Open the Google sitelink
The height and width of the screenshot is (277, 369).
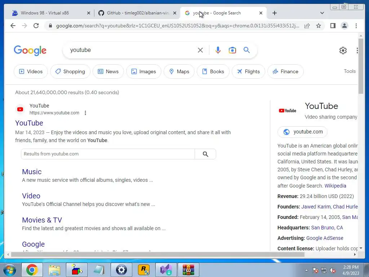coord(34,244)
